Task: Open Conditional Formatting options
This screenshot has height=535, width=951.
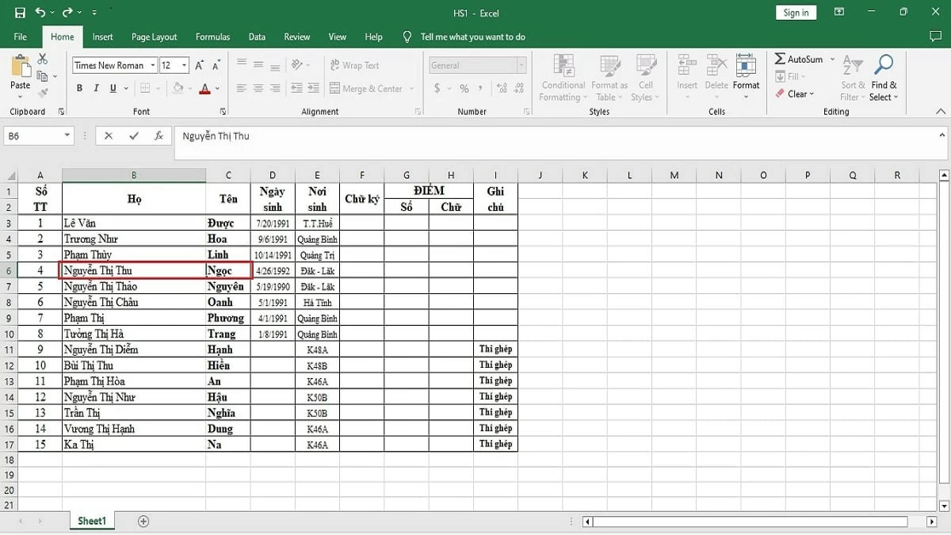Action: pos(563,75)
